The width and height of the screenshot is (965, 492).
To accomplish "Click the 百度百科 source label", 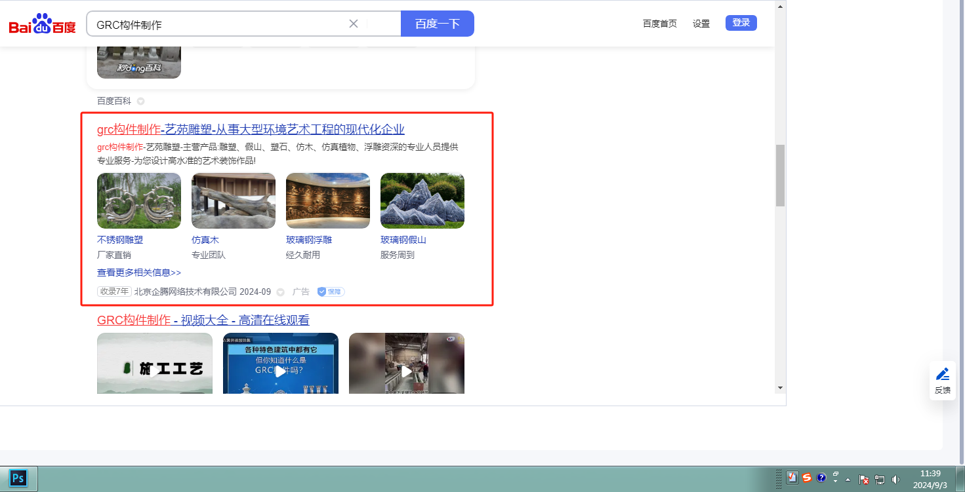I will click(x=114, y=101).
